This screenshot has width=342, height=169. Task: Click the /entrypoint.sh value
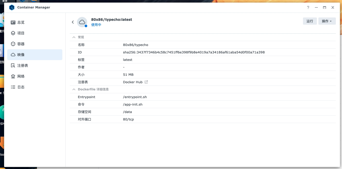[x=135, y=97]
